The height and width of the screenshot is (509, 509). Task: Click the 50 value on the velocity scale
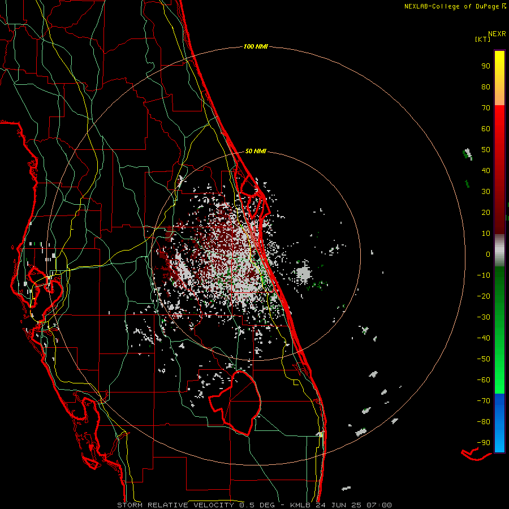click(x=486, y=150)
